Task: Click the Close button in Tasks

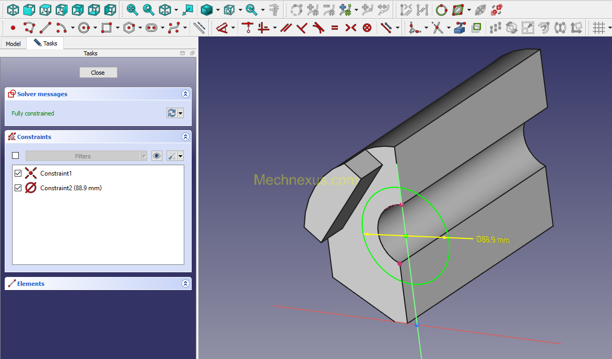Action: pos(98,73)
